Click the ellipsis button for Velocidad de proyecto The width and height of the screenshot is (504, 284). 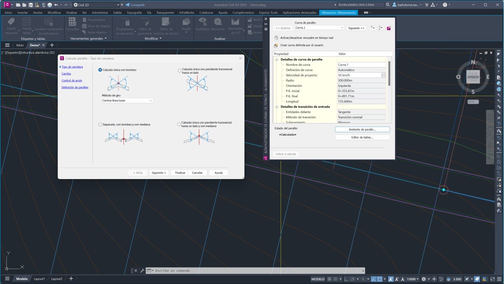pos(383,75)
